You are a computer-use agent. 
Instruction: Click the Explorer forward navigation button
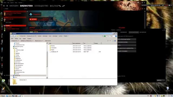coord(14,36)
